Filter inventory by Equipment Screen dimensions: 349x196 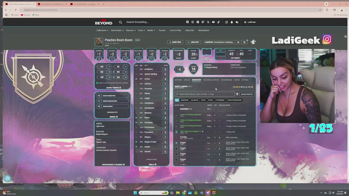tap(185, 100)
